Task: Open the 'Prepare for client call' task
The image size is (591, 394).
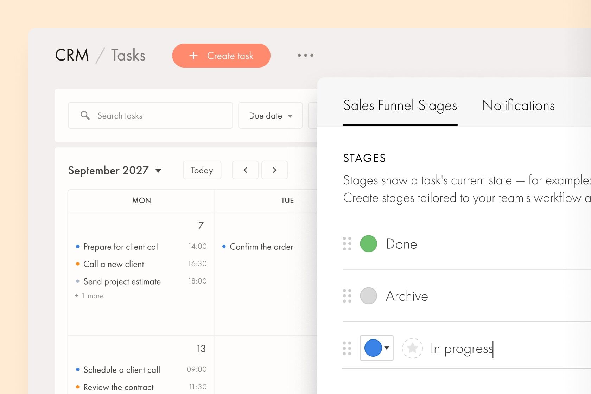Action: pyautogui.click(x=122, y=247)
